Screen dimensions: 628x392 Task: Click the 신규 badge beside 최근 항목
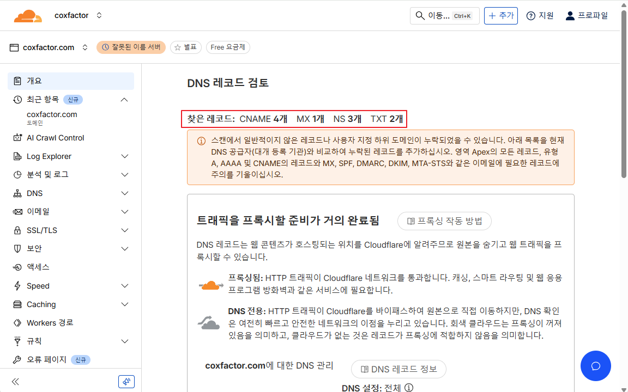[x=73, y=100]
